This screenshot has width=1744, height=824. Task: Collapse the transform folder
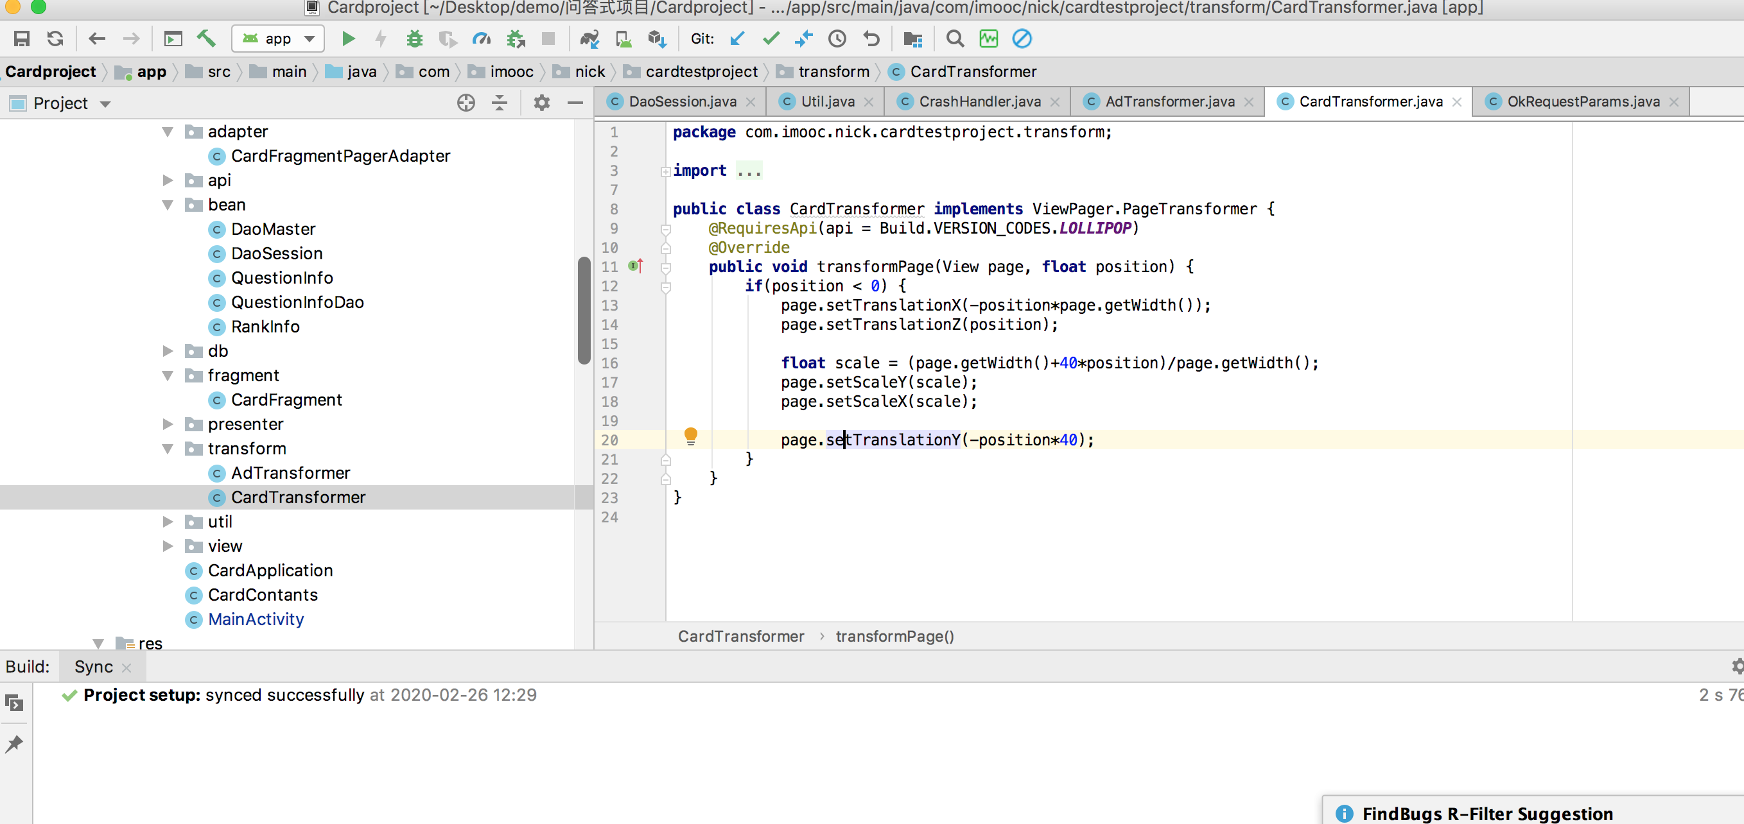tap(167, 448)
